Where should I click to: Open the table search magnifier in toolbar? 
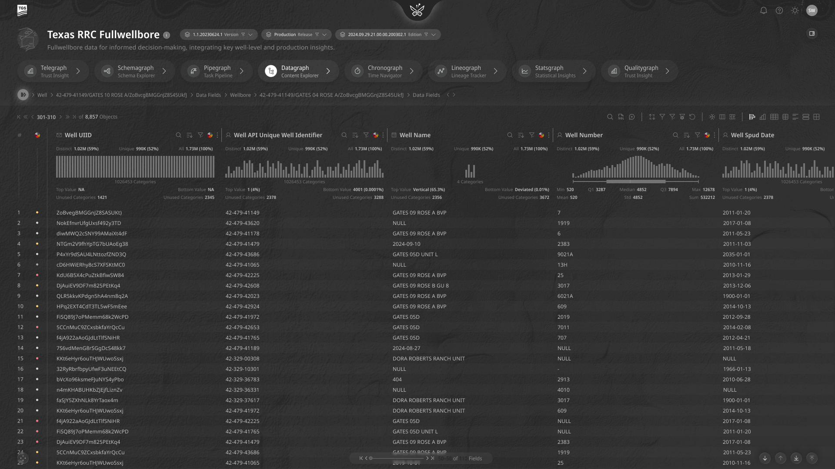click(610, 117)
